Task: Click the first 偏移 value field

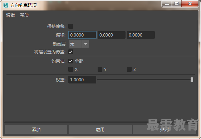Action: pos(82,35)
